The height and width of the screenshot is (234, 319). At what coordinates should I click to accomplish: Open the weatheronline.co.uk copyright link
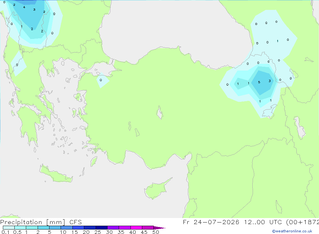(292, 231)
